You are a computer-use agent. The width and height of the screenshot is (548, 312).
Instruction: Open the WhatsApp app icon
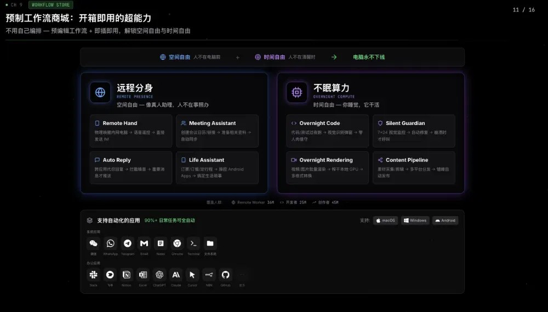click(111, 243)
